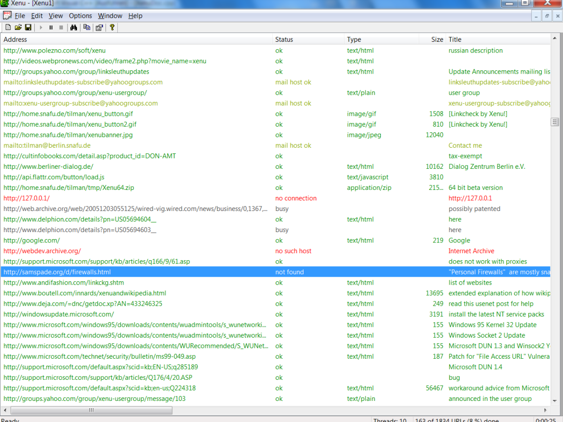This screenshot has height=422, width=563.
Task: Select the http://www.polezno.com/soft/xenu row
Action: (x=275, y=51)
